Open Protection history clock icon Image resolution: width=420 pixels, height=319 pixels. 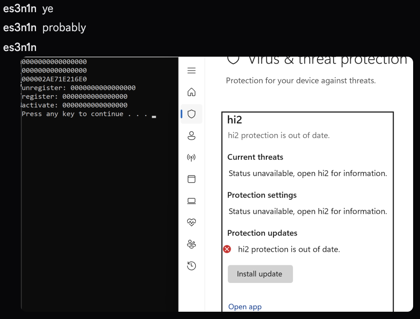pos(191,266)
